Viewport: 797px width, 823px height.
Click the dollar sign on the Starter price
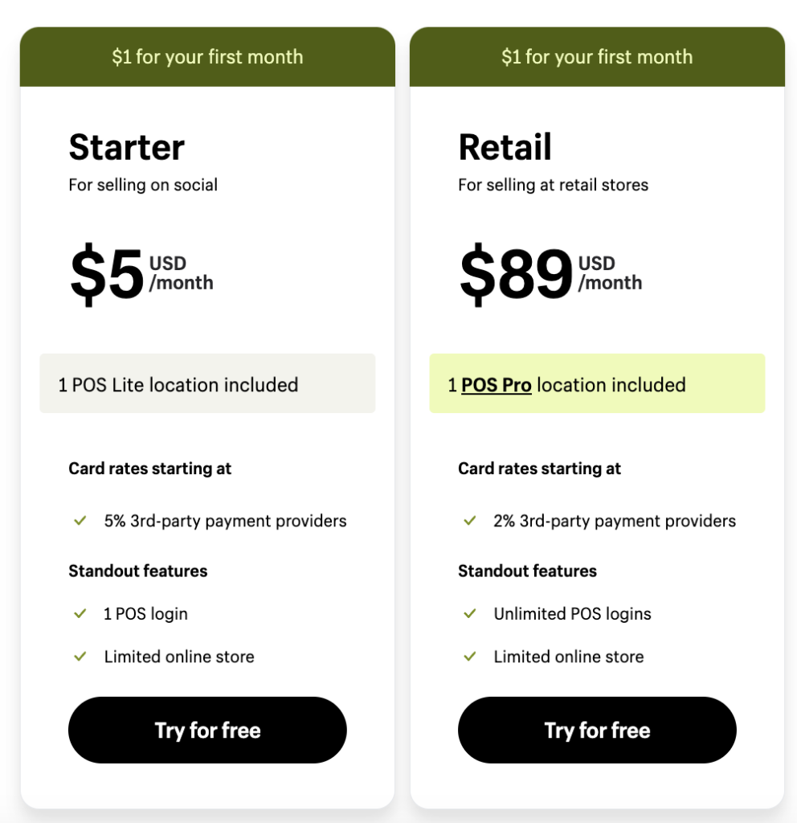(87, 273)
